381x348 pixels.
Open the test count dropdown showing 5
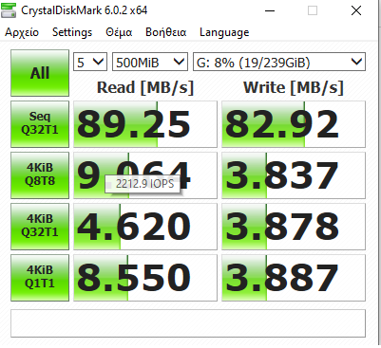click(90, 62)
